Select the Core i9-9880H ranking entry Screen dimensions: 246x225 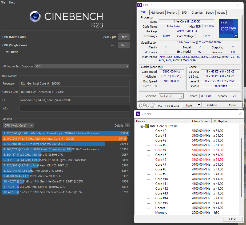(66, 155)
